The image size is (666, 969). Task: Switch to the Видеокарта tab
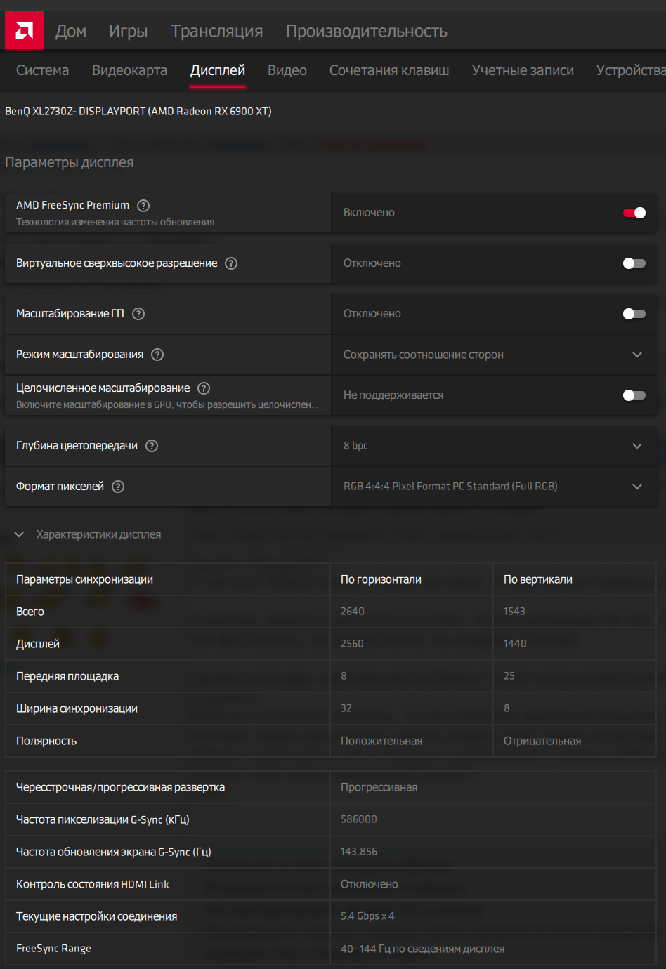129,70
